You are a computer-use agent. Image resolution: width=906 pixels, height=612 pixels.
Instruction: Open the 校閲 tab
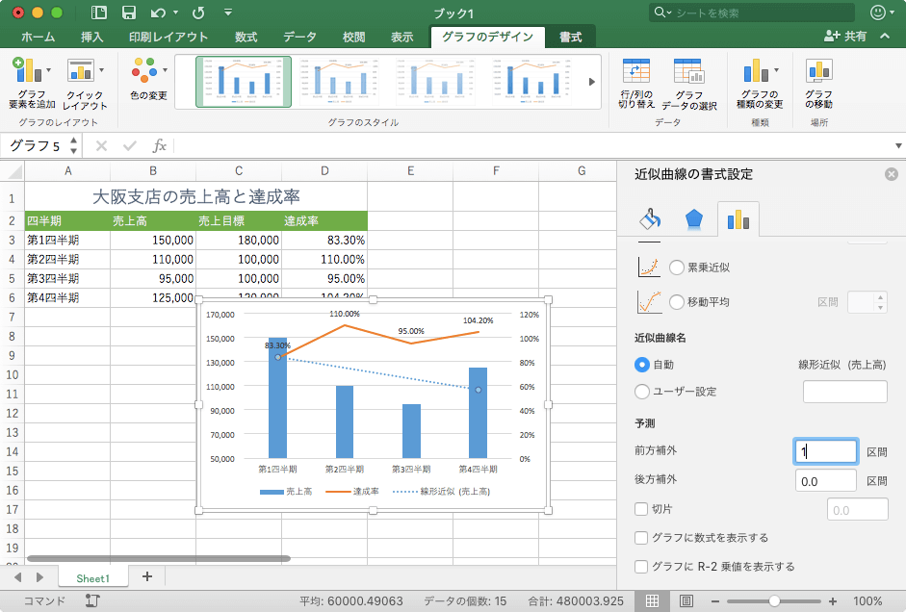353,37
